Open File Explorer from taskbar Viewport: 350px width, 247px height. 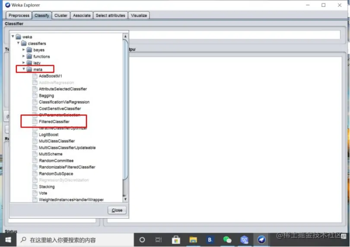(193, 240)
